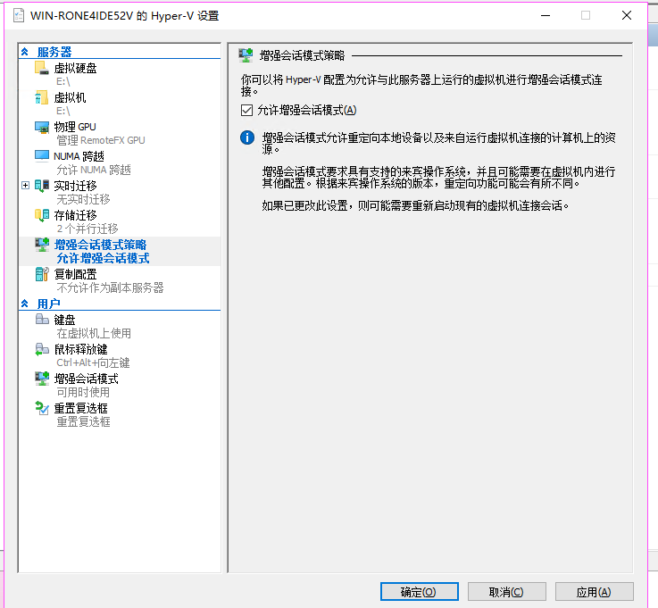Click the 增强会话模式 user icon
The height and width of the screenshot is (608, 658).
click(x=42, y=379)
